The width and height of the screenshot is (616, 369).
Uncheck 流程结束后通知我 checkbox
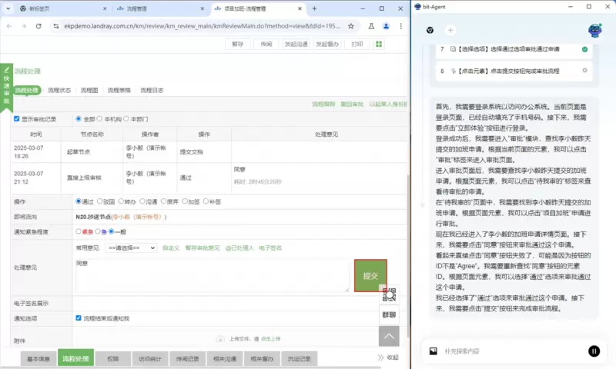(x=79, y=317)
